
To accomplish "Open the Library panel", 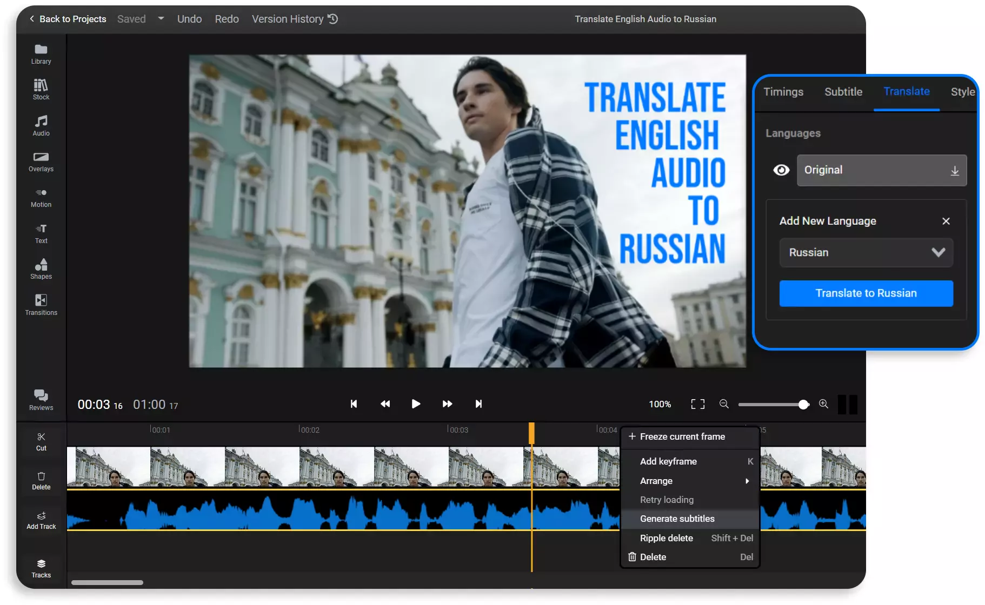I will 41,53.
